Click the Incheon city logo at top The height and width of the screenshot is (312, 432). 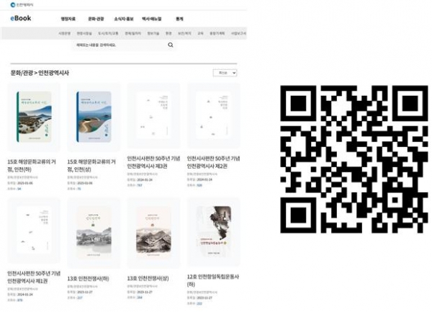22,5
